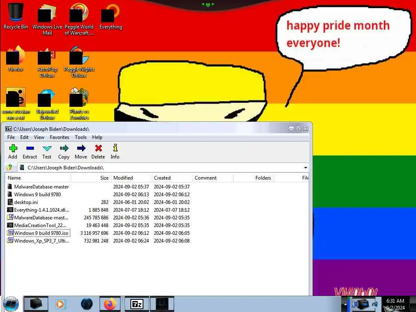Go up one folder level
The height and width of the screenshot is (312, 416).
tap(10, 167)
